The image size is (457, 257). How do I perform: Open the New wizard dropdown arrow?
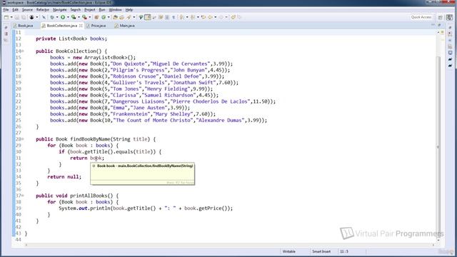click(x=11, y=17)
